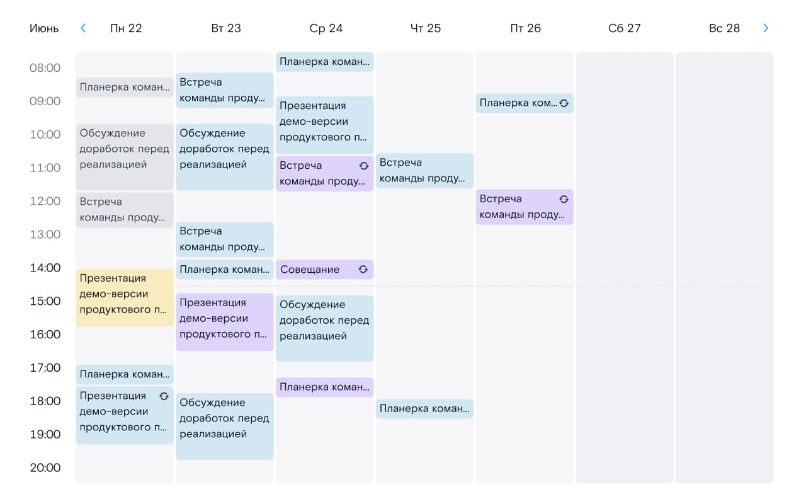Click recurring icon on Friday Встреча команды event

pos(564,199)
